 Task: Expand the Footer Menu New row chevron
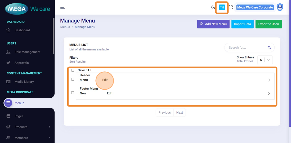(269, 93)
